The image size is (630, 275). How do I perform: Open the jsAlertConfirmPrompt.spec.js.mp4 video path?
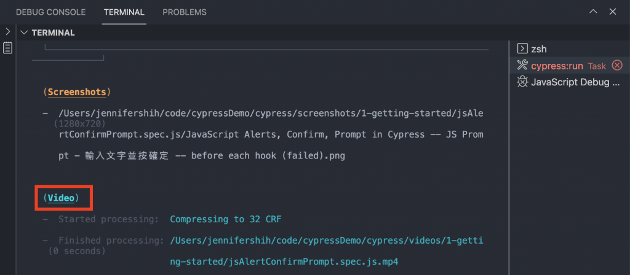(327, 251)
